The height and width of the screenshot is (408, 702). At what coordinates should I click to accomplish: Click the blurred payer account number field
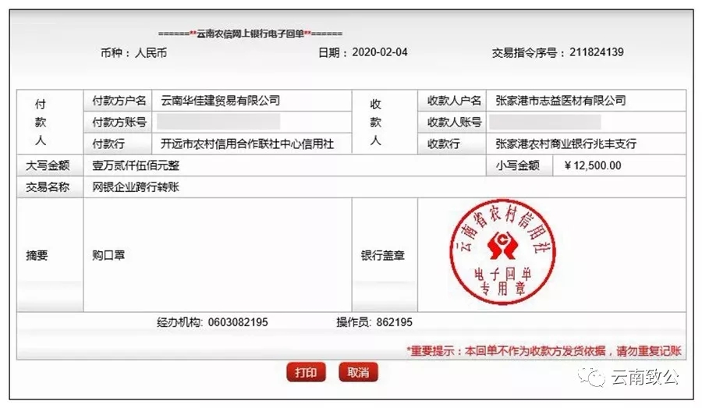tap(218, 122)
